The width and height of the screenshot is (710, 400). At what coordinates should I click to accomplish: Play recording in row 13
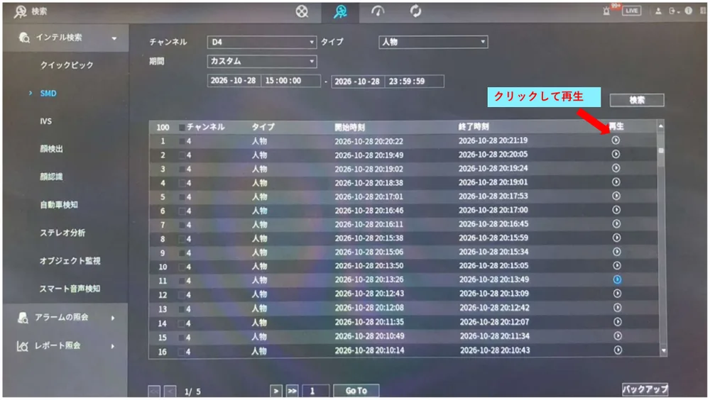click(617, 308)
